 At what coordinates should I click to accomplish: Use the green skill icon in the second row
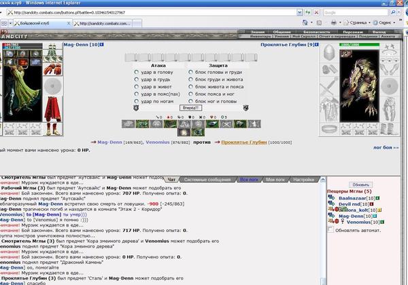pos(198,132)
